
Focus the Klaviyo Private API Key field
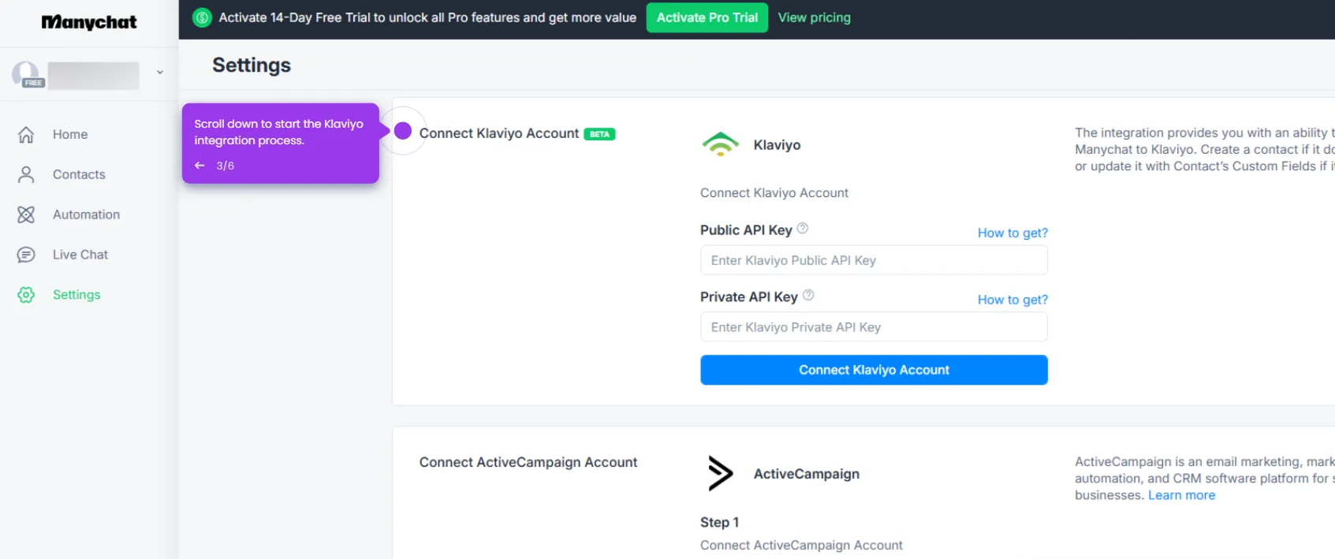point(874,327)
